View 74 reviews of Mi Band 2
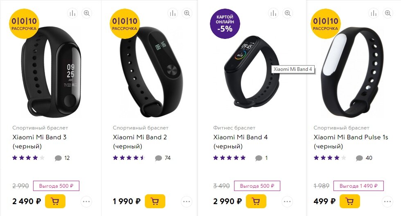 pyautogui.click(x=163, y=158)
